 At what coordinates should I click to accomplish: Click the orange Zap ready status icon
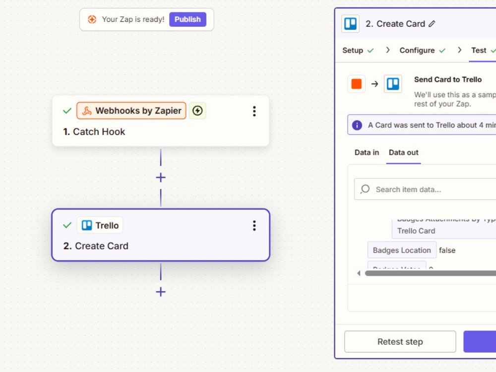pos(92,19)
